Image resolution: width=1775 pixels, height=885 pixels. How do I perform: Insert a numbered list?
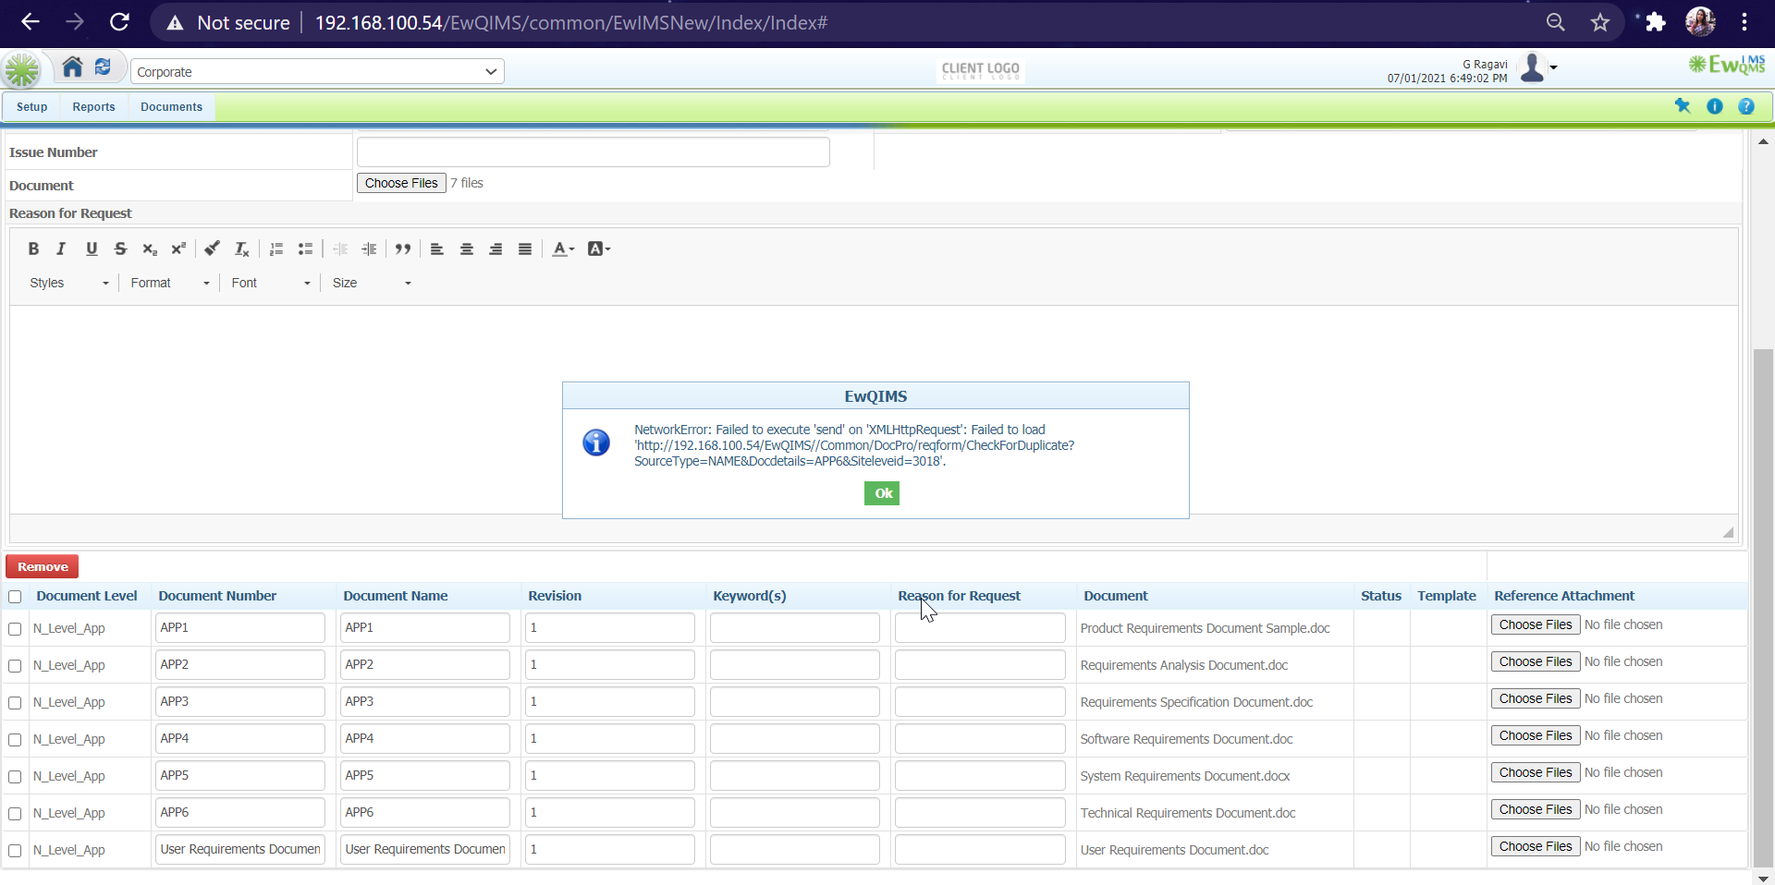tap(275, 249)
